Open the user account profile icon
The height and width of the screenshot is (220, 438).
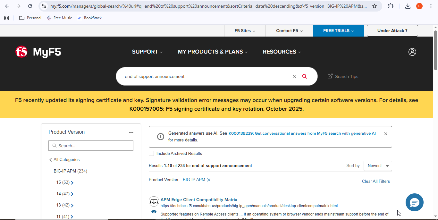point(412,52)
